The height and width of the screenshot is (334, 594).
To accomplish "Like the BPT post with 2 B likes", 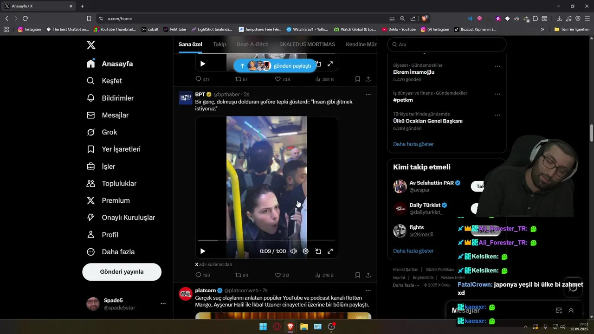I will pyautogui.click(x=282, y=275).
